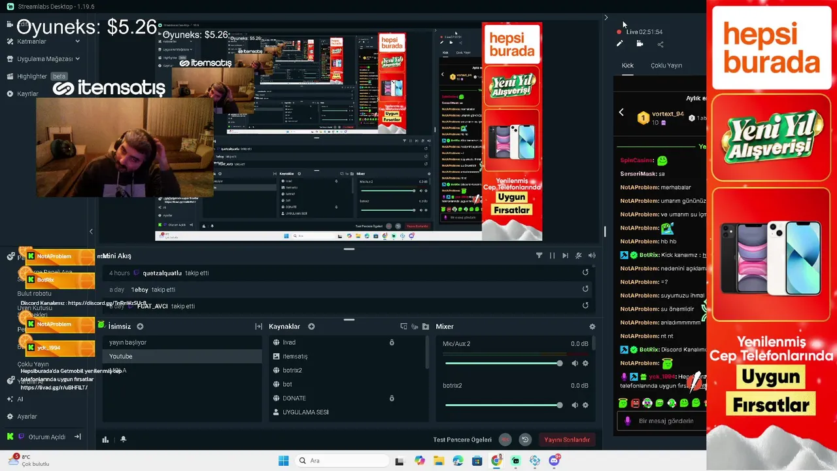Screen dimensions: 837x471
Task: Switch to the Kick chat tab
Action: 628,65
